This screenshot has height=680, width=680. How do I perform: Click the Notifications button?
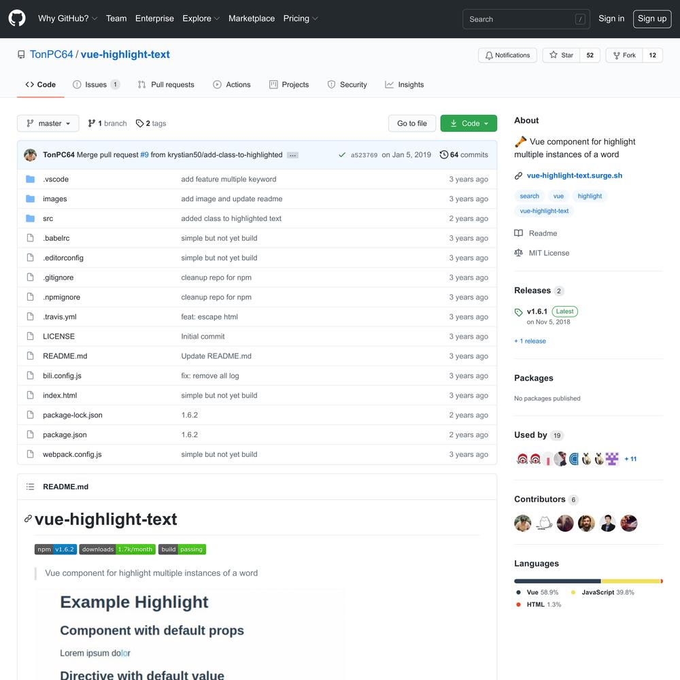(507, 55)
